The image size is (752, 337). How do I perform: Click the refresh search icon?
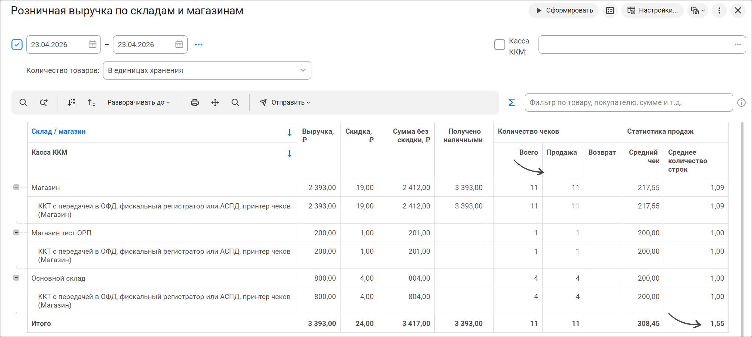point(44,102)
